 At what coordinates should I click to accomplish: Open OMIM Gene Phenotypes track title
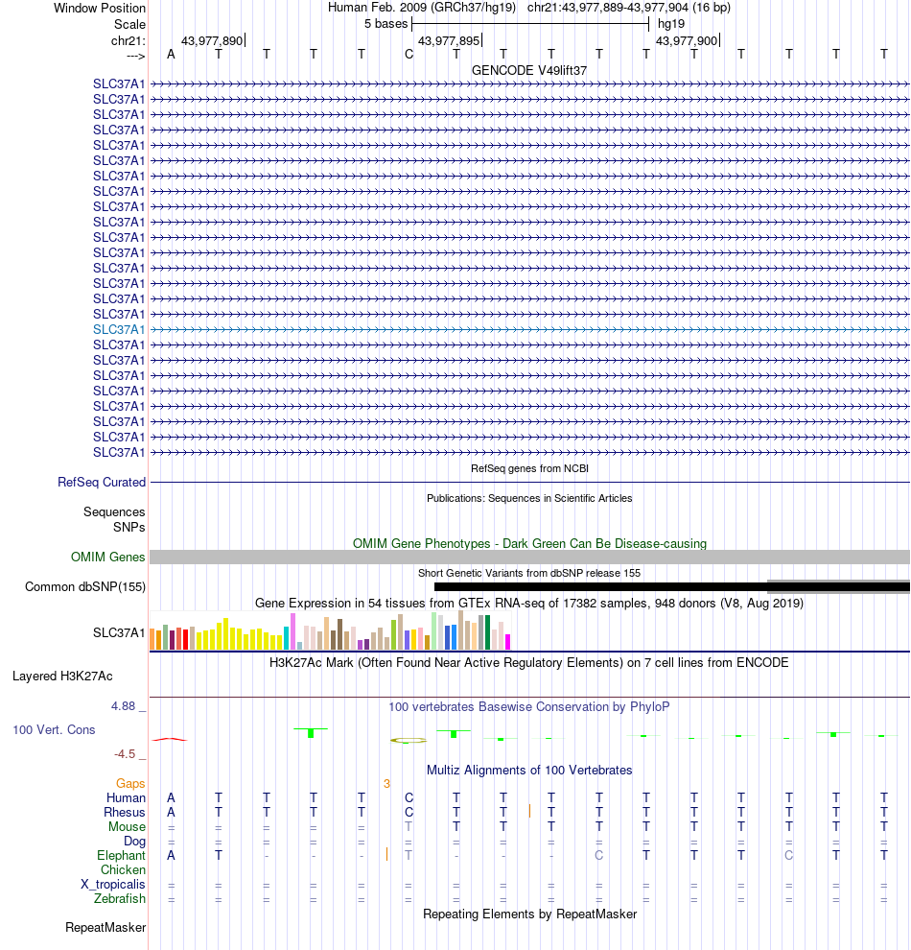529,543
